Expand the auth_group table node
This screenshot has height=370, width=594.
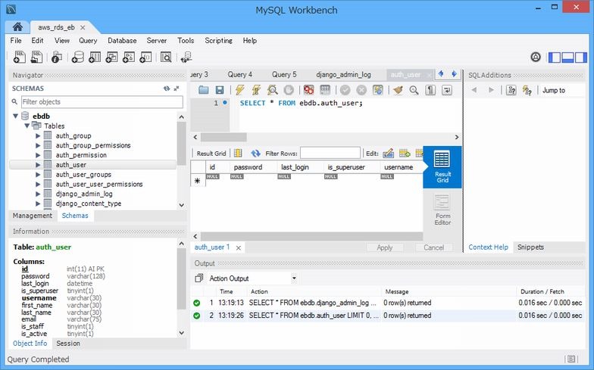(x=38, y=136)
